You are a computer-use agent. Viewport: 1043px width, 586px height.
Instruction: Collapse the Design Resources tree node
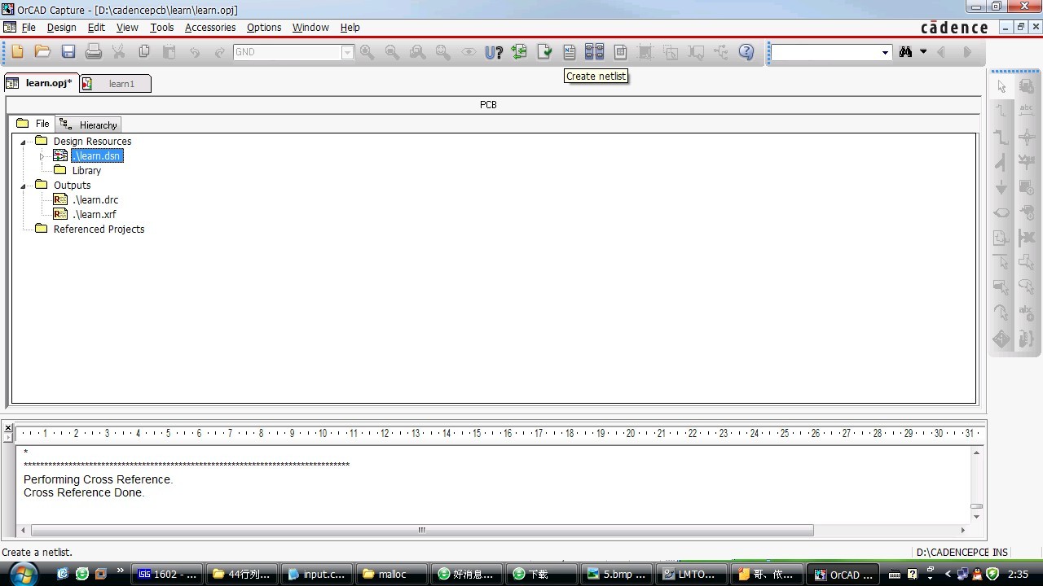click(24, 142)
